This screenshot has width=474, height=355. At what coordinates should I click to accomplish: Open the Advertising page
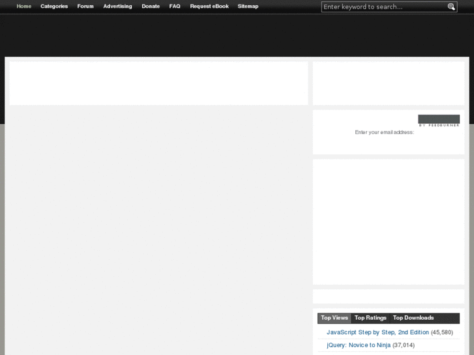tap(117, 7)
